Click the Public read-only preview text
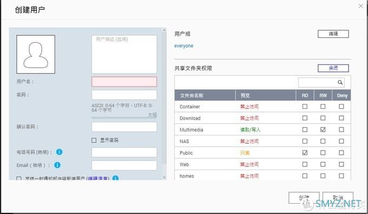 [x=245, y=153]
